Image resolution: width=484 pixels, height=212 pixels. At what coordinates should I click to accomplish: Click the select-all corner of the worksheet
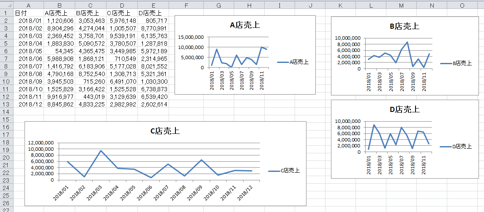tap(6, 5)
